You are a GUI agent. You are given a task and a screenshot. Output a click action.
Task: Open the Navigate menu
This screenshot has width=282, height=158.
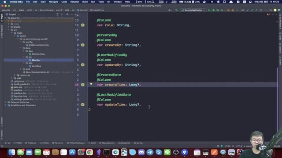[x=53, y=2]
